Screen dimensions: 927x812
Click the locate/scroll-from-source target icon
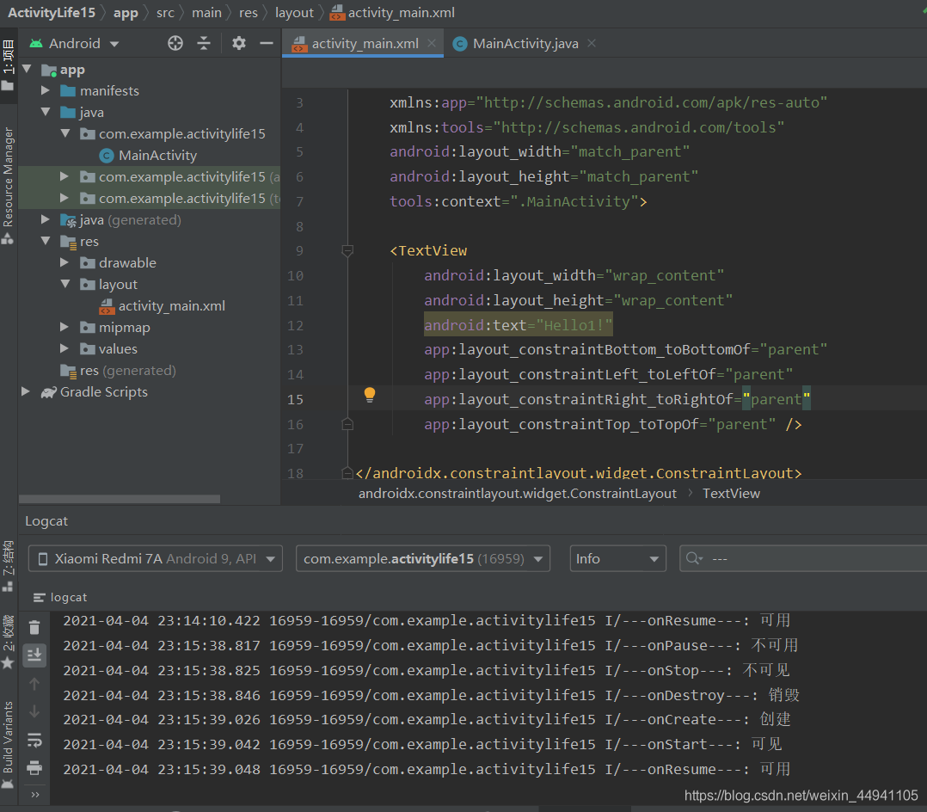pyautogui.click(x=175, y=43)
